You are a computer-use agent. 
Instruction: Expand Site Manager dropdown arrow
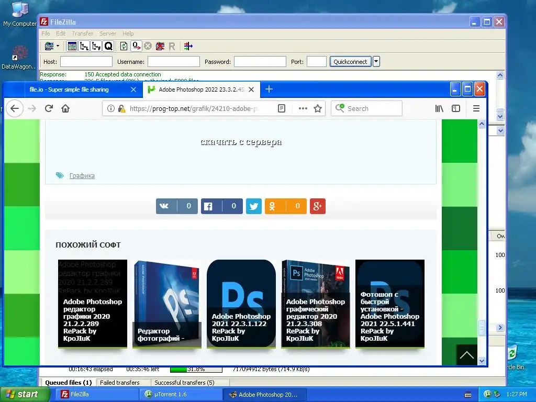pyautogui.click(x=58, y=46)
